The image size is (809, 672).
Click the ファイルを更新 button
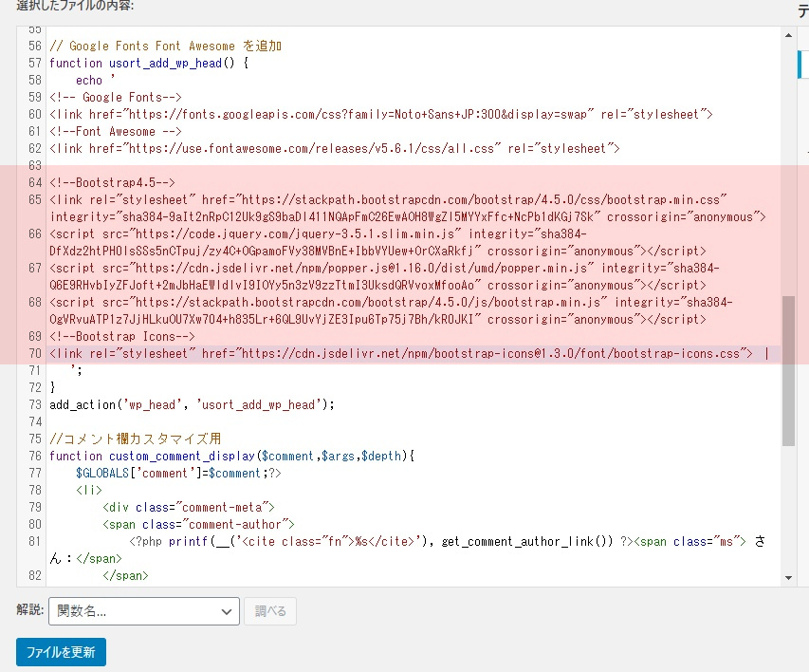pos(61,652)
